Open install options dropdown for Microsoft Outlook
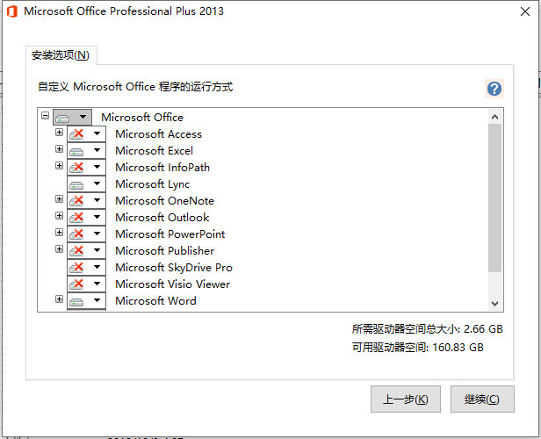 tap(97, 217)
